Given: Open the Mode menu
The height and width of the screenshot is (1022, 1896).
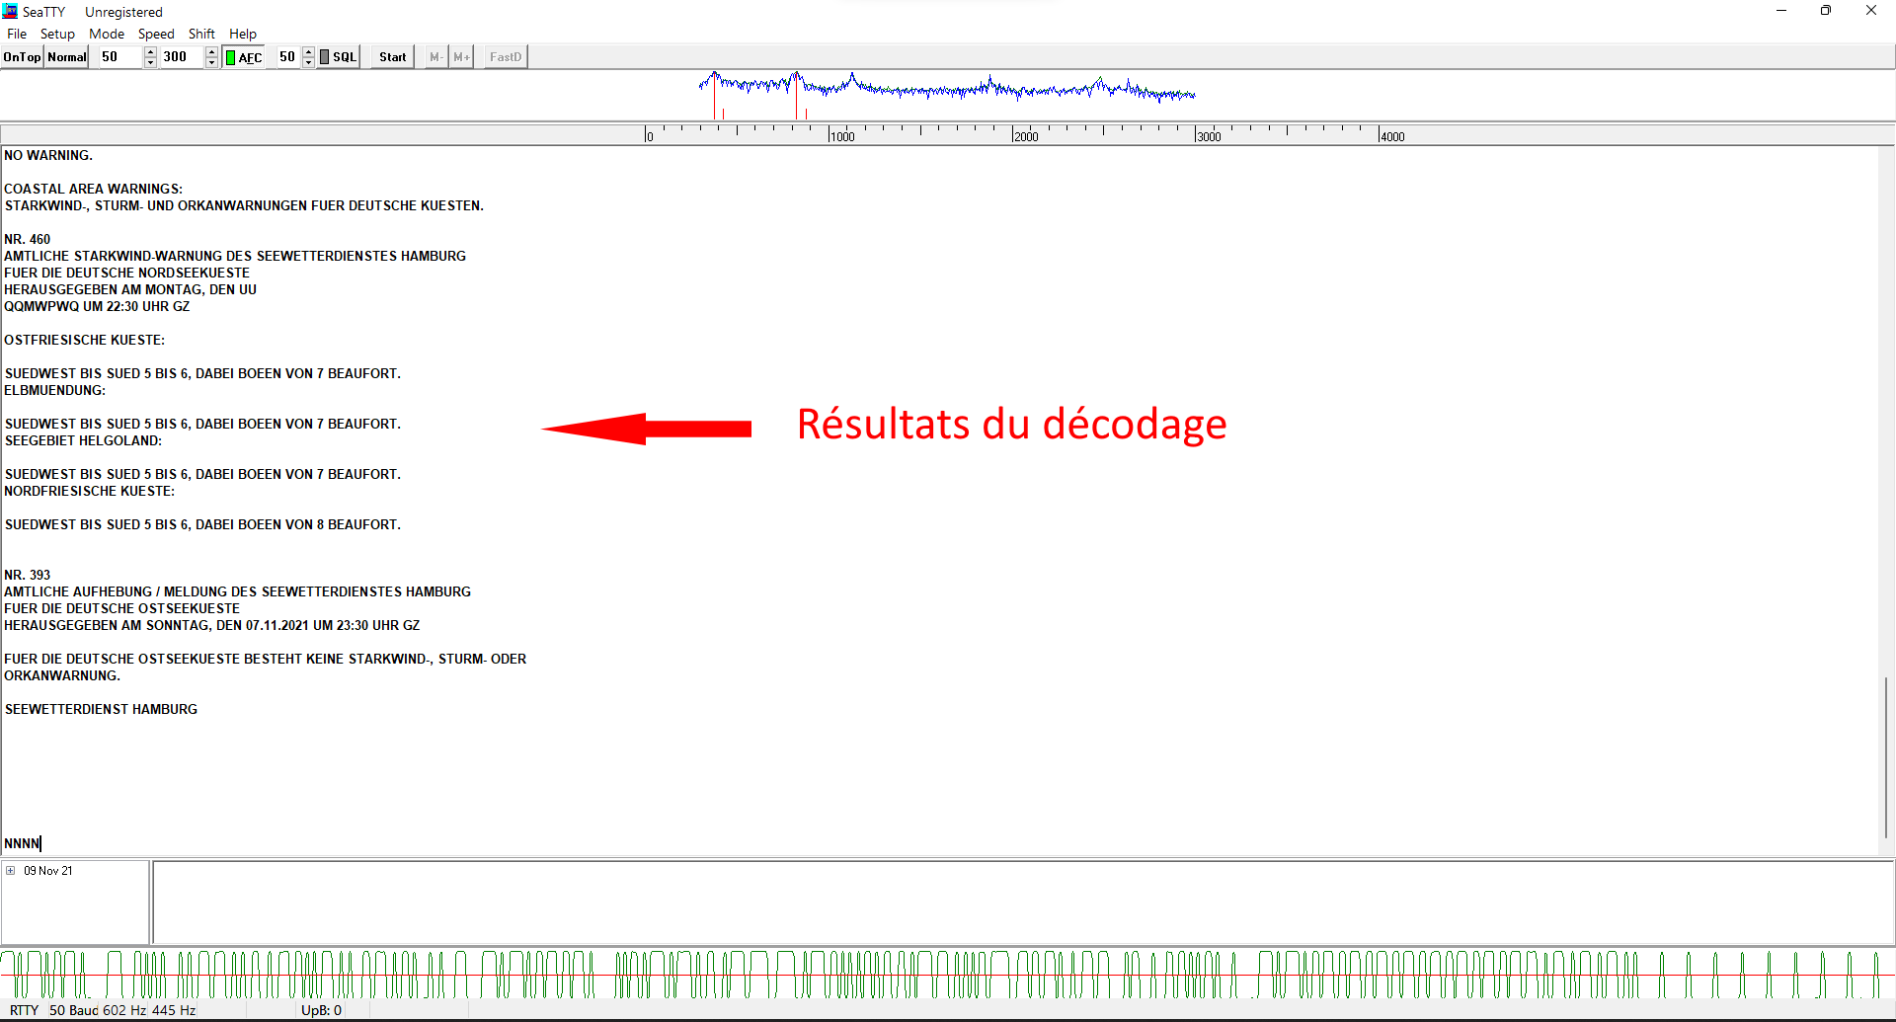Looking at the screenshot, I should coord(107,34).
